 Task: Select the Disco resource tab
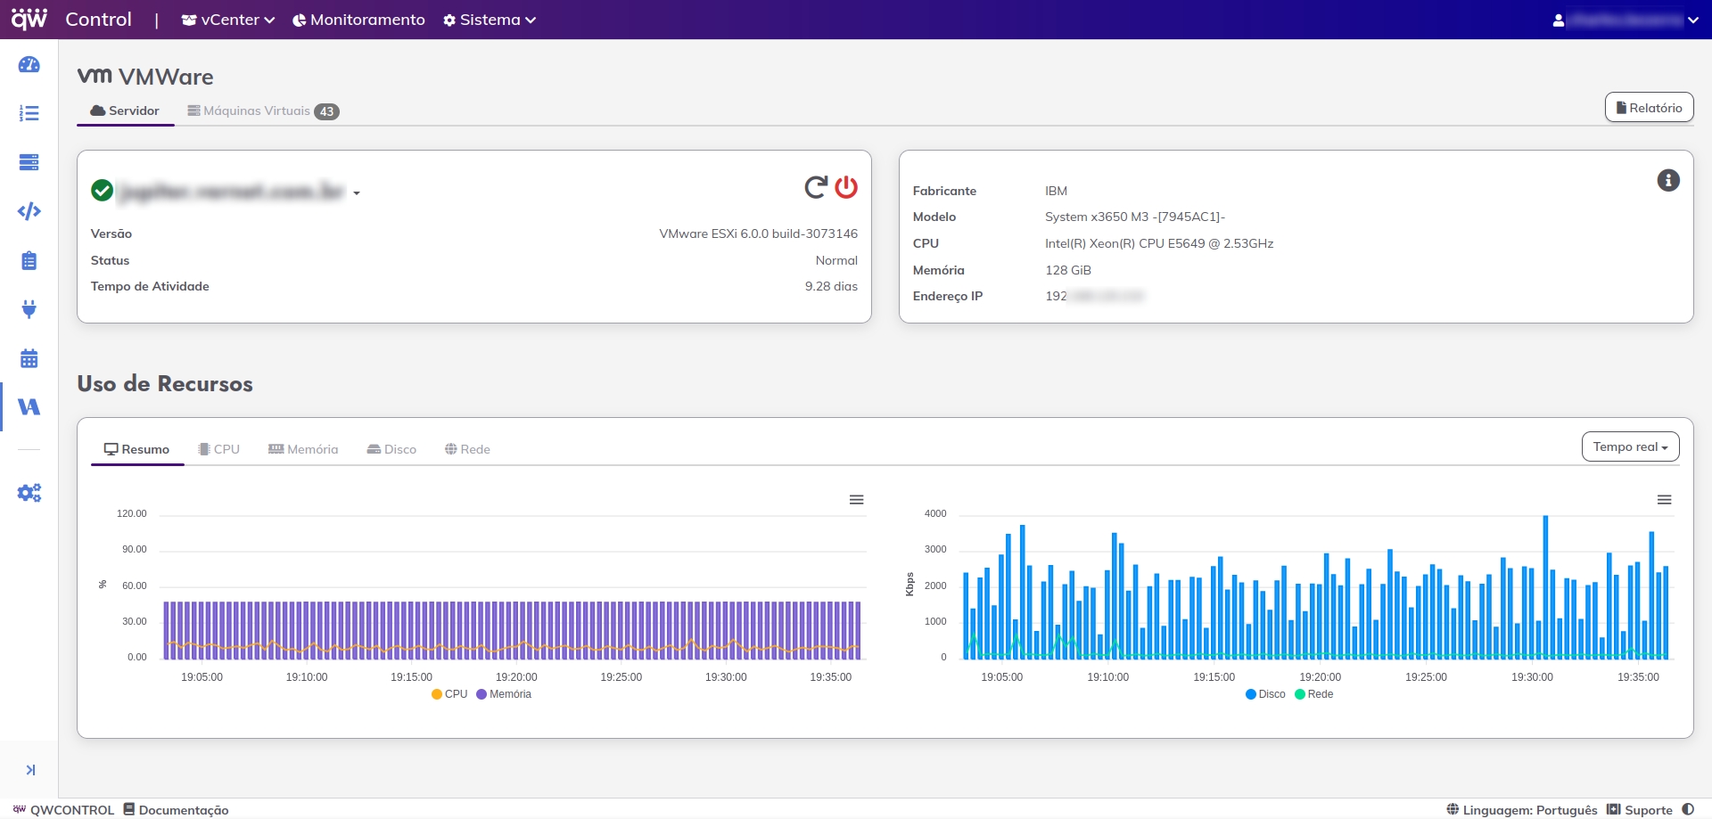[x=391, y=449]
